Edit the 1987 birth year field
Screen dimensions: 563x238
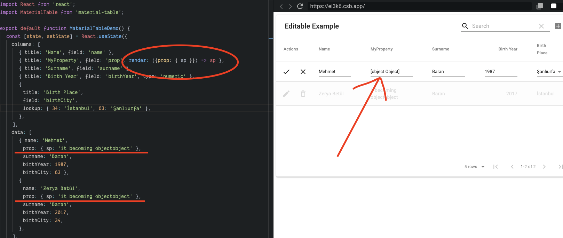[501, 72]
